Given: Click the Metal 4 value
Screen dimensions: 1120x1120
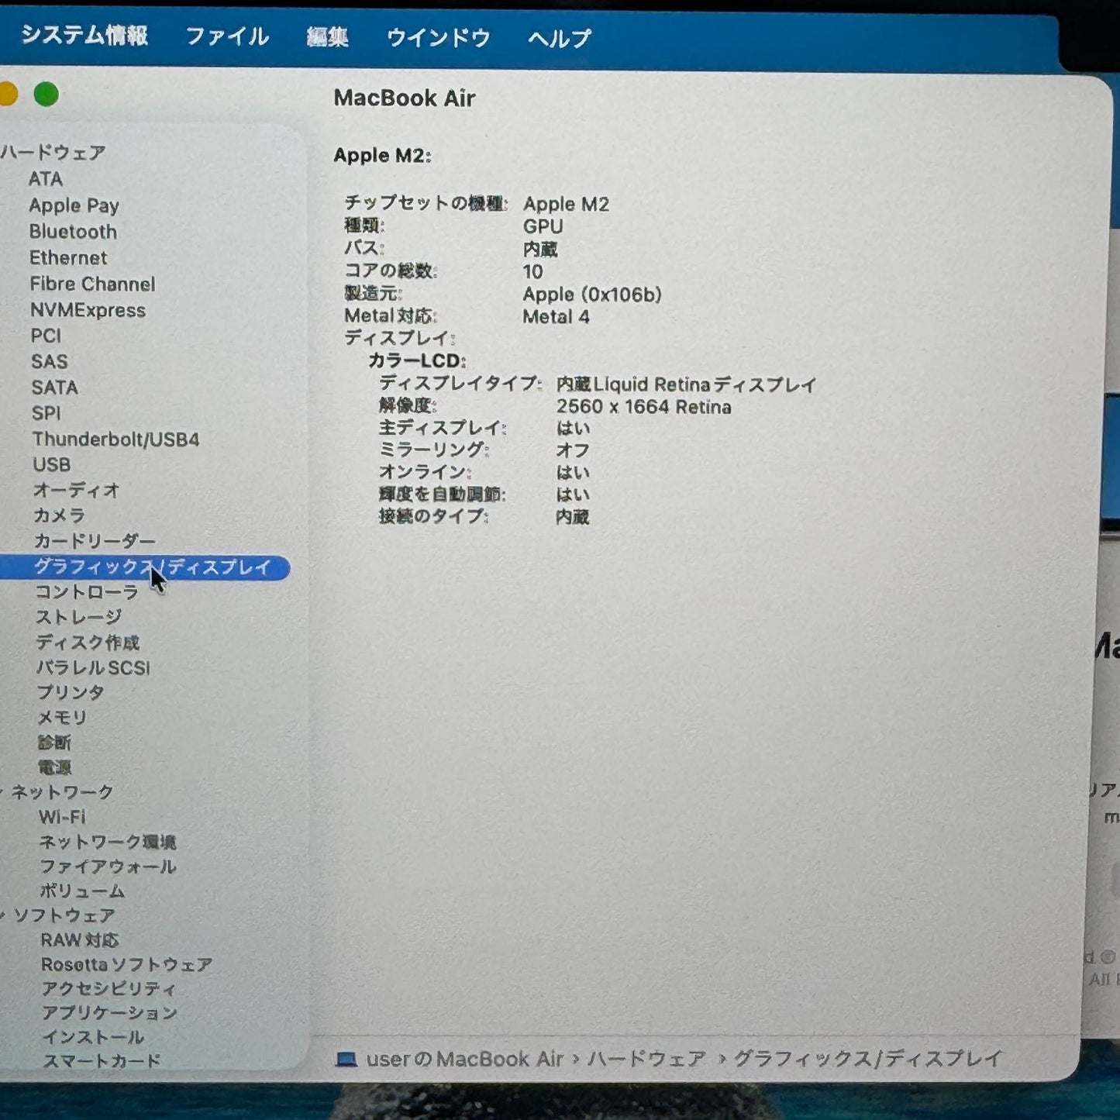Looking at the screenshot, I should click(556, 317).
